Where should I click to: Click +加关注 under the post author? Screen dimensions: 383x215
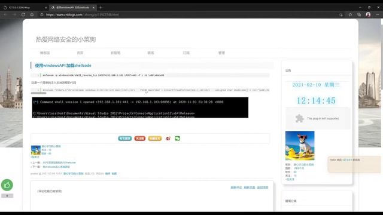coord(35,157)
